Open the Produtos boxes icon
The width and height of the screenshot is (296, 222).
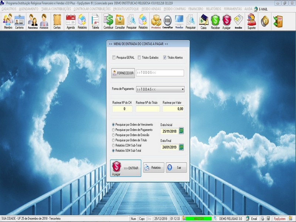point(156,21)
